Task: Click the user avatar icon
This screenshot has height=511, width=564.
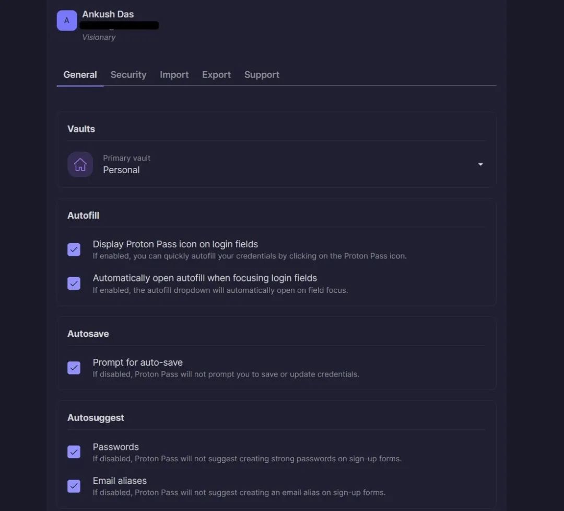Action: point(67,20)
